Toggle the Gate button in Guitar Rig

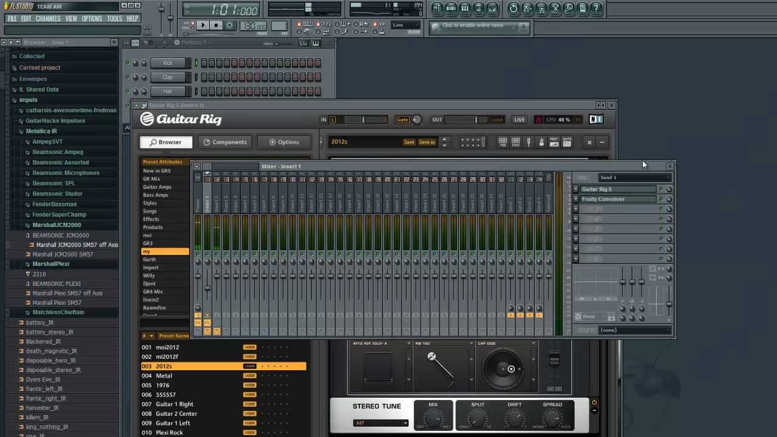click(x=402, y=120)
